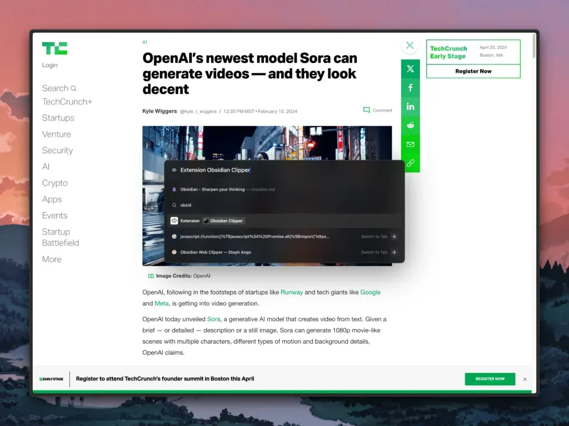Switch to Obsidian Web Clipper — Steph Ango tab
The width and height of the screenshot is (569, 426).
click(x=284, y=252)
